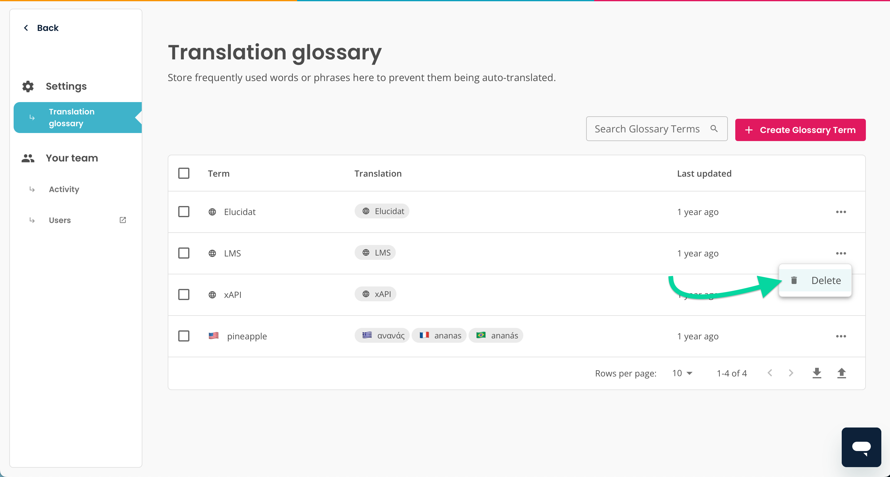Viewport: 890px width, 477px height.
Task: Go to the next page arrow
Action: [791, 373]
